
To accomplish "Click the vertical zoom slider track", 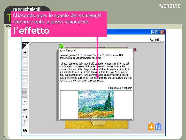I will 25,77.
